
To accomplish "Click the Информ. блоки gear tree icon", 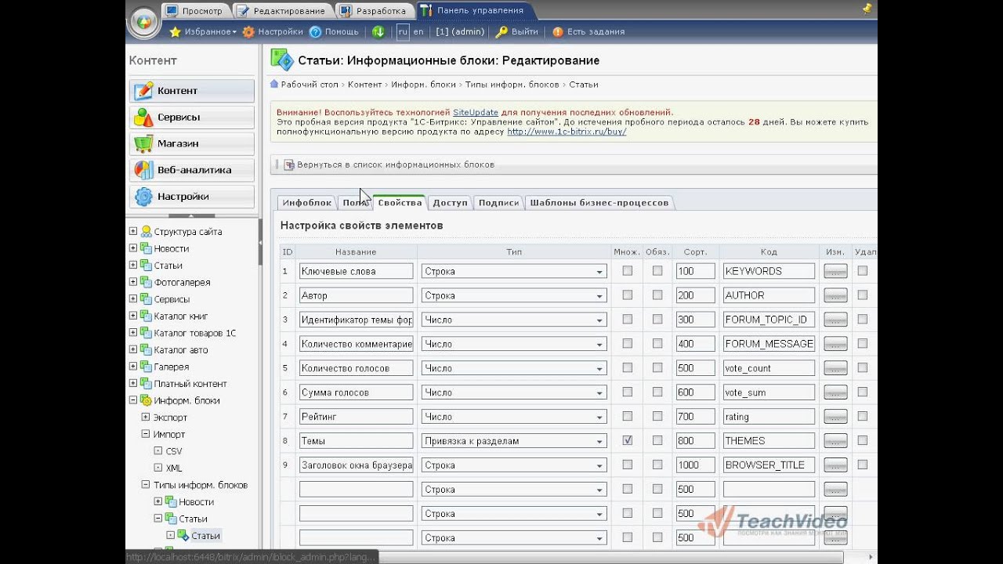I will 146,400.
